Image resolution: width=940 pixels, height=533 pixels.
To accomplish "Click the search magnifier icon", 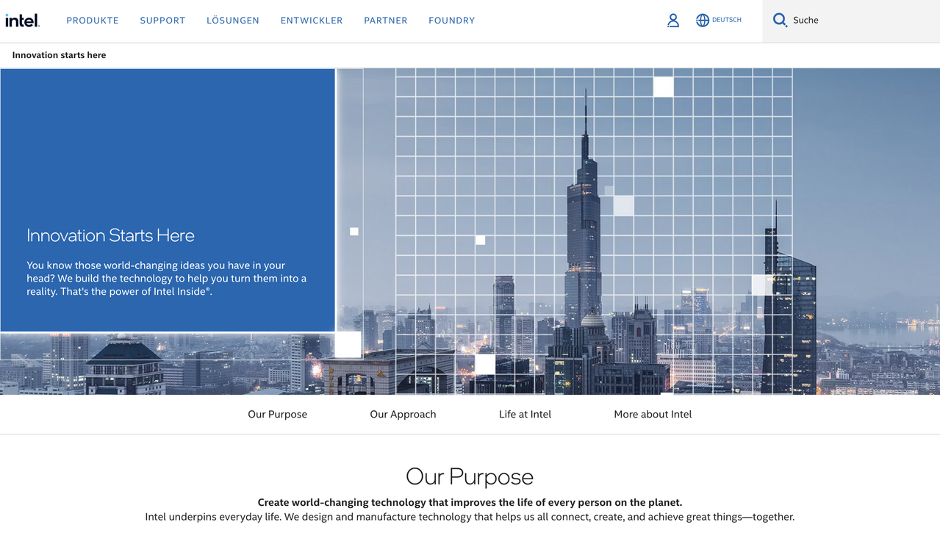I will [x=780, y=21].
